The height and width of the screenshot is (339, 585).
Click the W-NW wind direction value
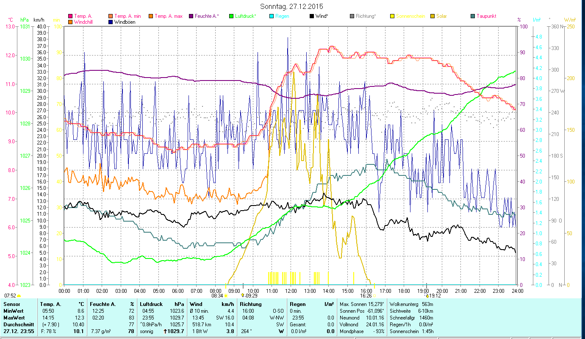coord(277,317)
